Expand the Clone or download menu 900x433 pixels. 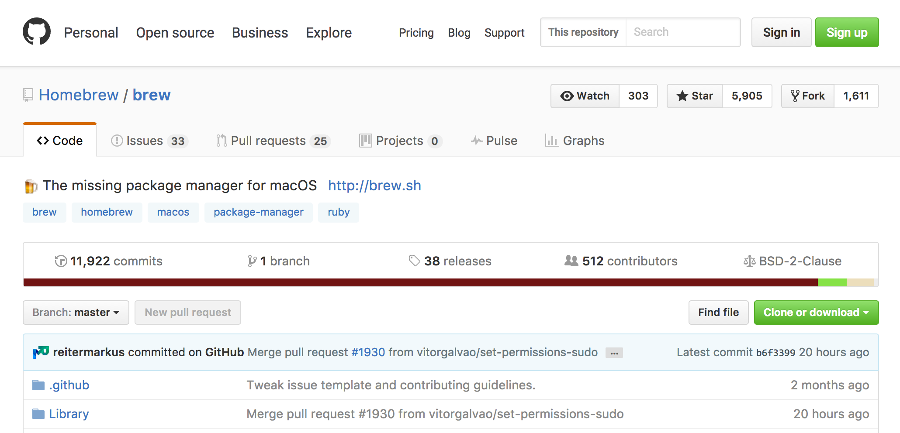(x=816, y=313)
